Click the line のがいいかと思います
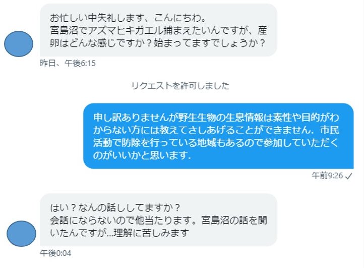This screenshot has width=364, height=268. tap(142, 155)
